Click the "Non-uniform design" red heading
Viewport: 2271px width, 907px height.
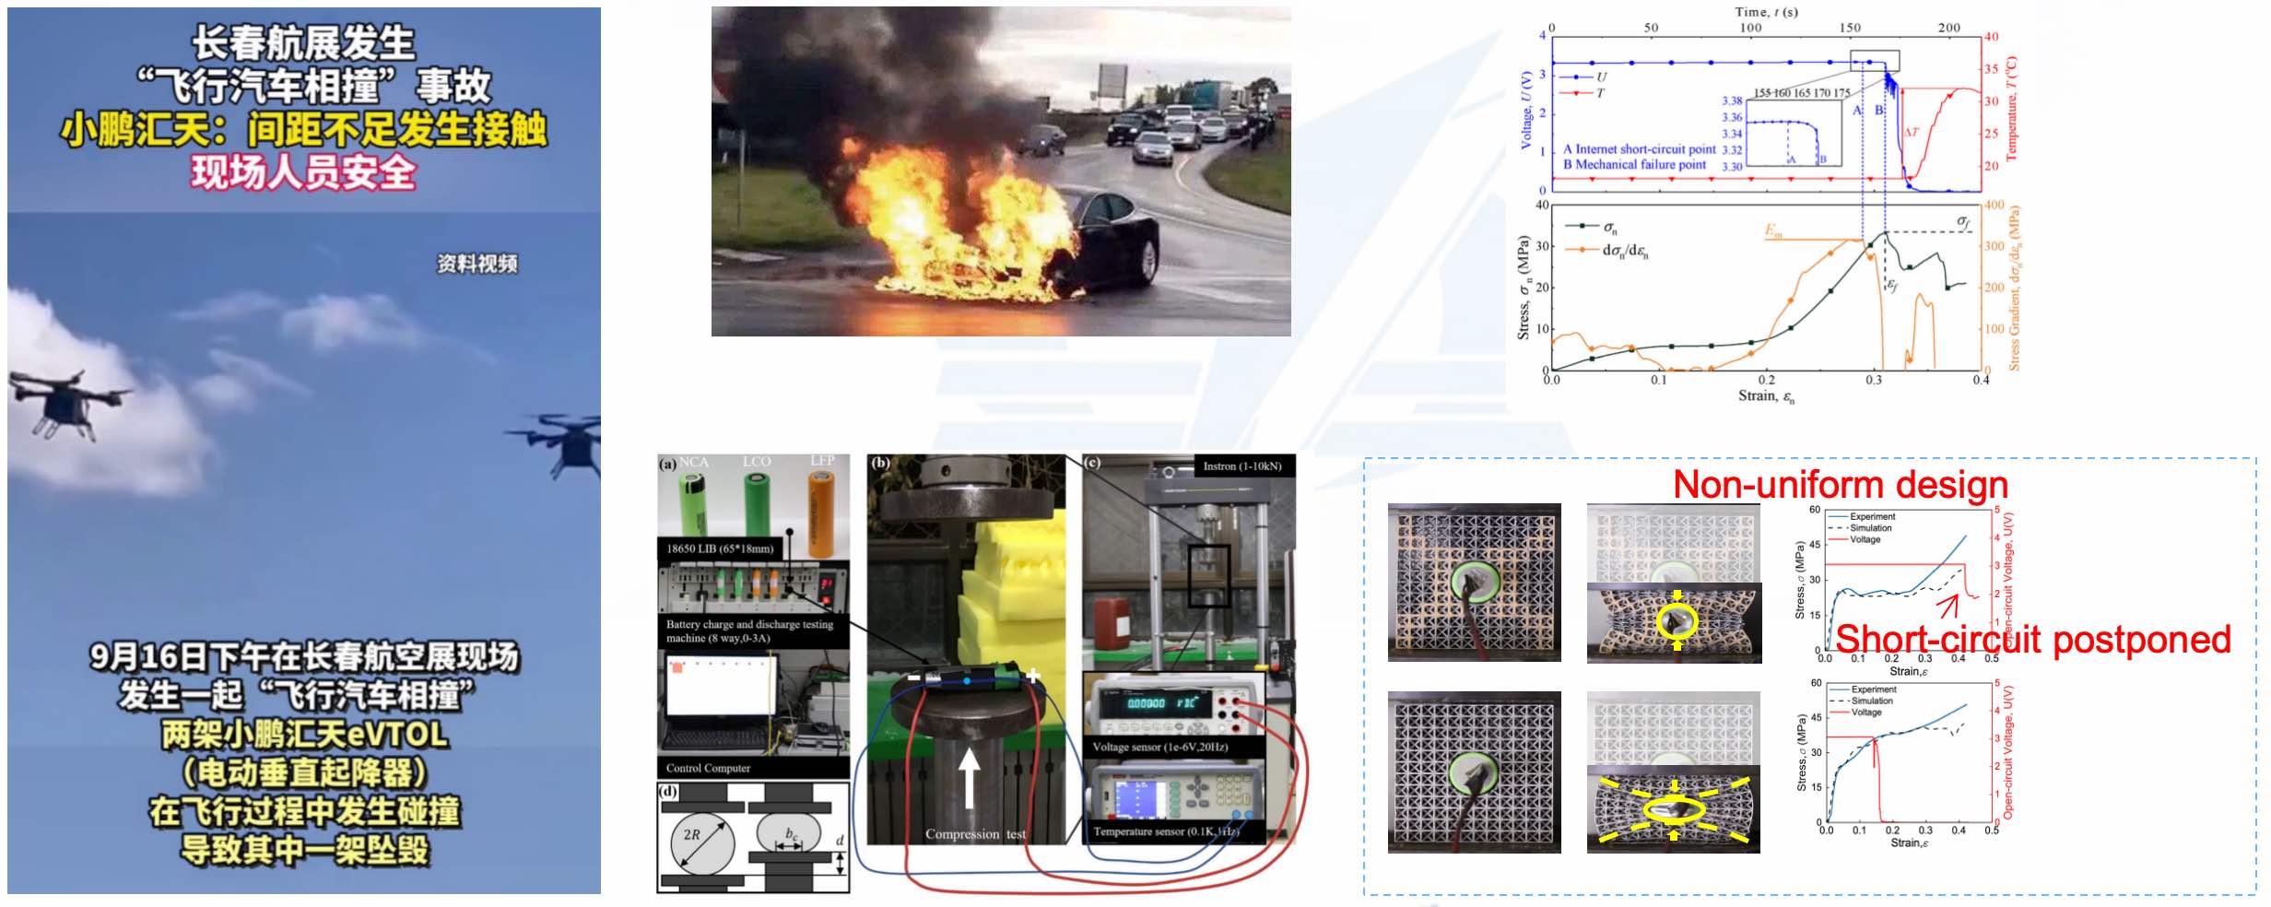tap(1840, 485)
